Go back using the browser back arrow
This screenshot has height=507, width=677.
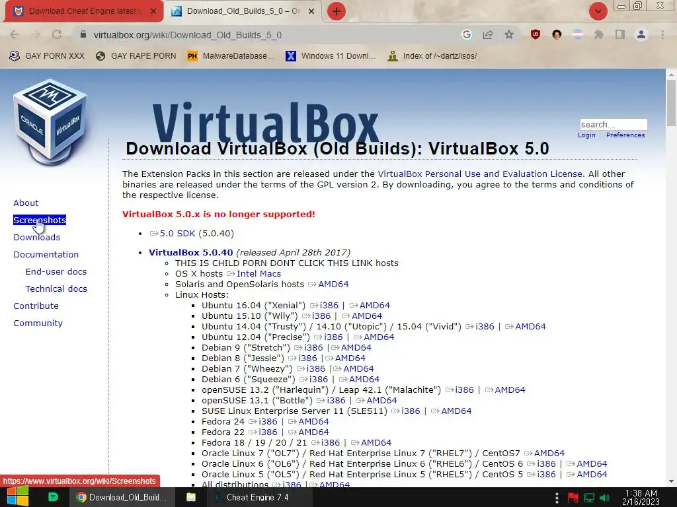click(x=15, y=35)
